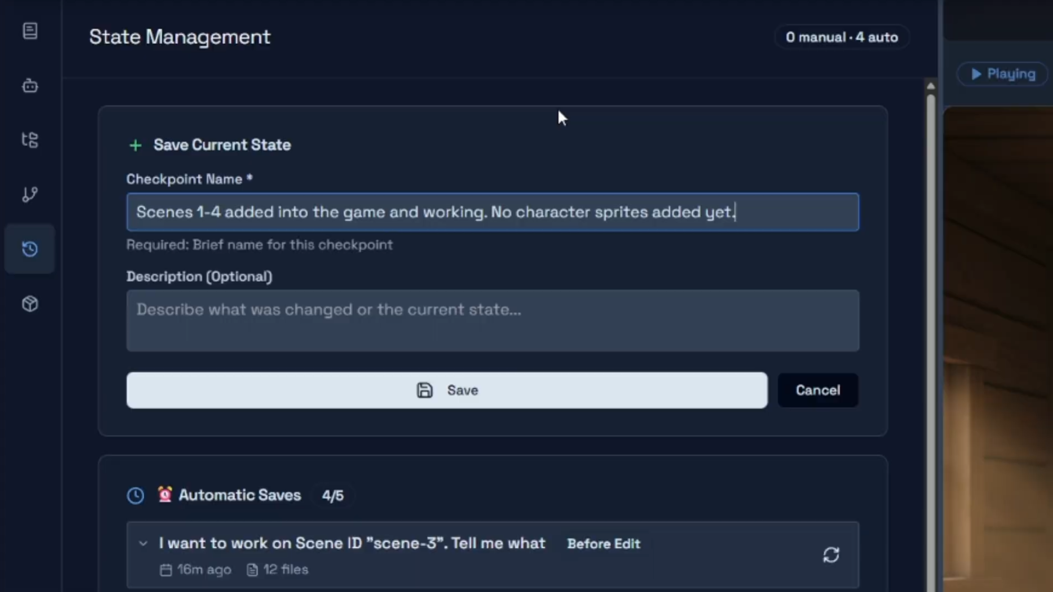The height and width of the screenshot is (592, 1053).
Task: Select the history clock icon in sidebar
Action: click(30, 249)
